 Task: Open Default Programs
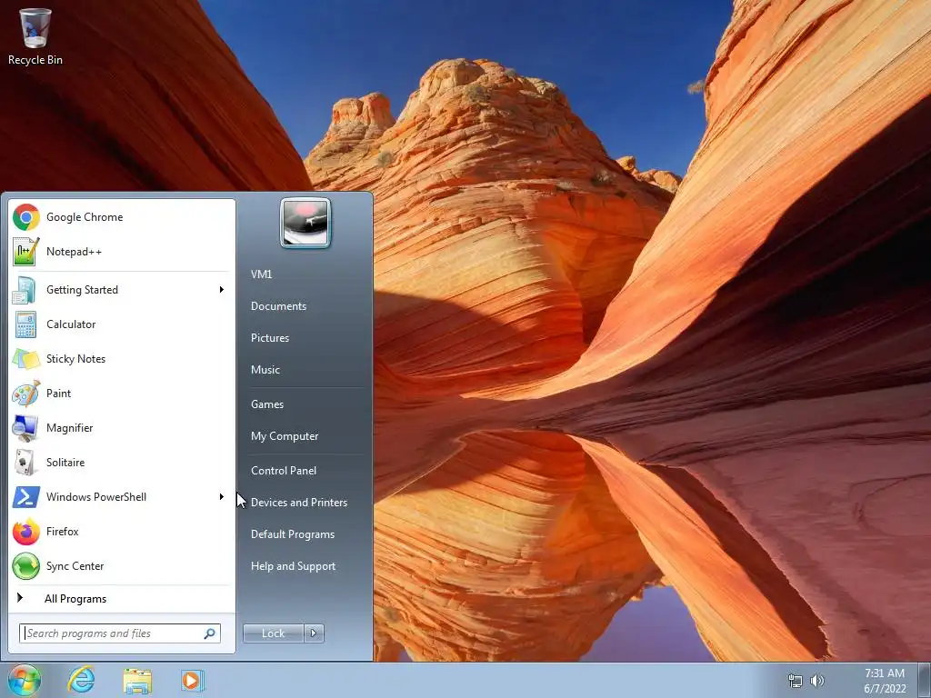292,534
